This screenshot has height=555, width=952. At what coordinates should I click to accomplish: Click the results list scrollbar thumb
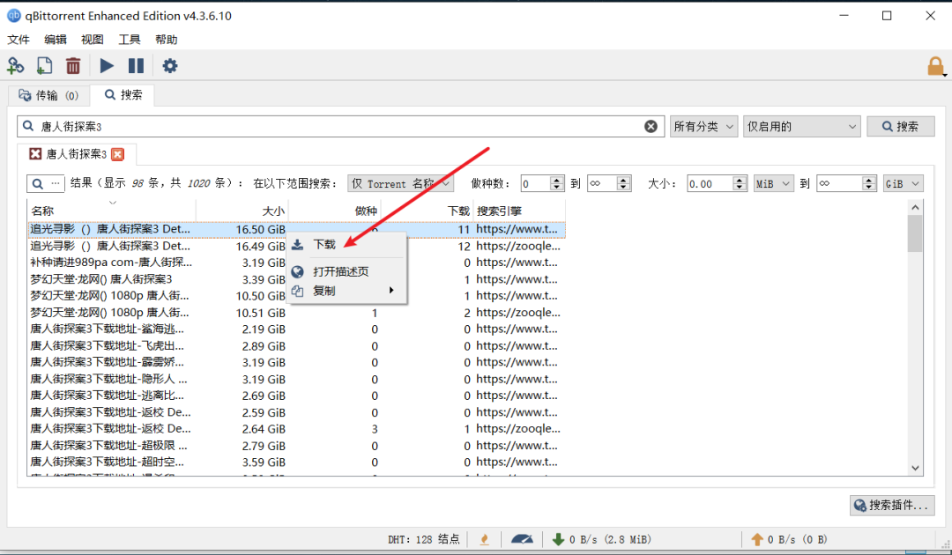(x=915, y=233)
